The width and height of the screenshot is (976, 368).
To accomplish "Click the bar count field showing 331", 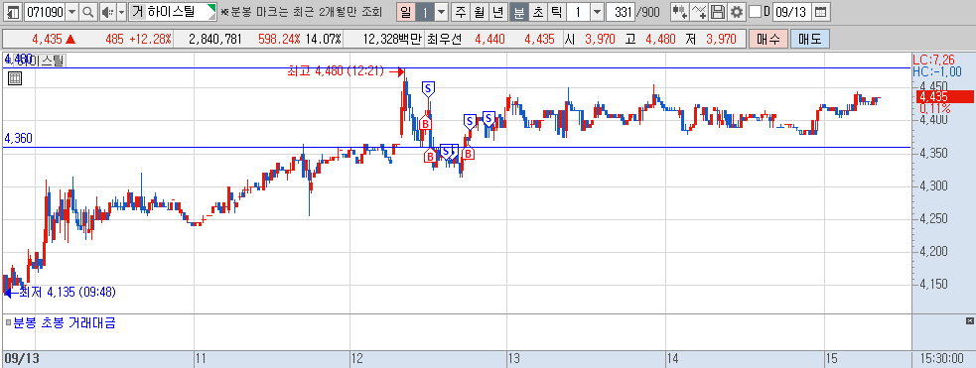I will (x=621, y=11).
